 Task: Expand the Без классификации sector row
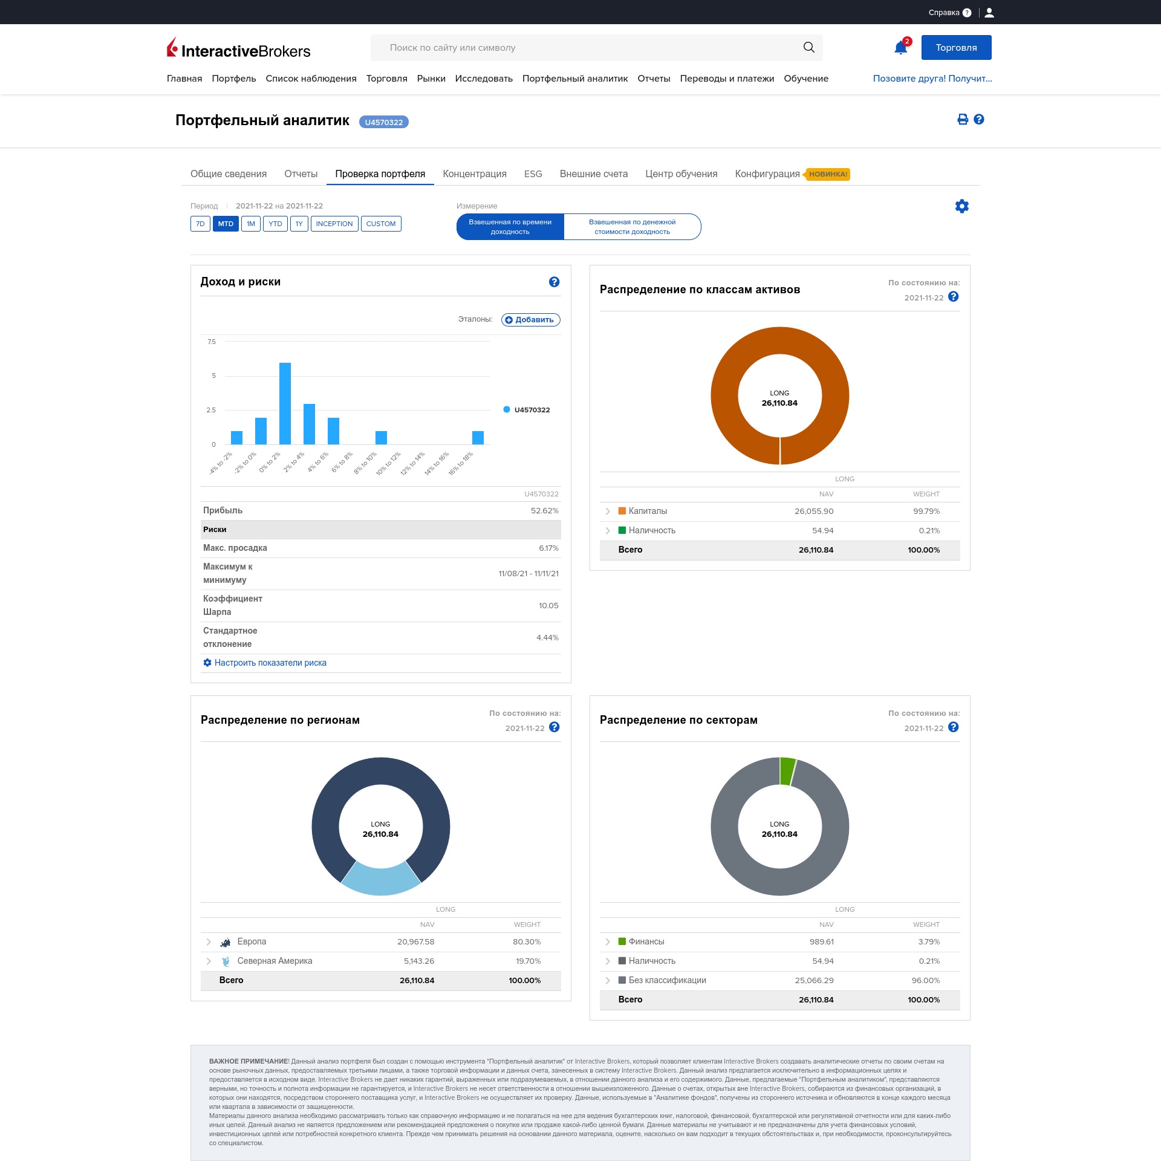(607, 980)
